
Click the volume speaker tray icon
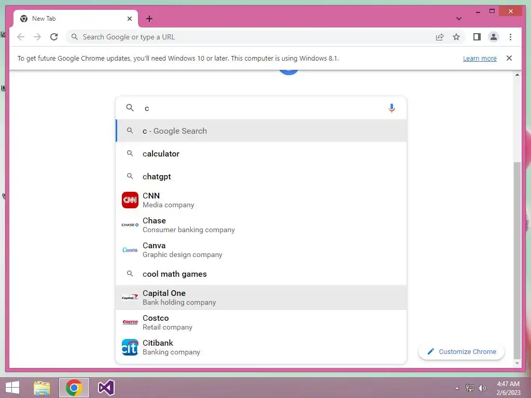[x=482, y=388]
